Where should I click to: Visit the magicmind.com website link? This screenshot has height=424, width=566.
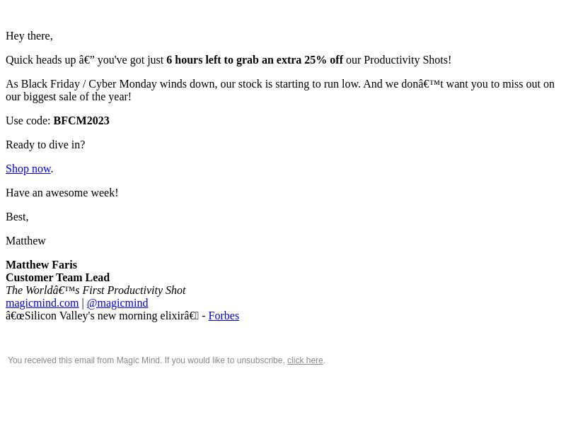42,303
